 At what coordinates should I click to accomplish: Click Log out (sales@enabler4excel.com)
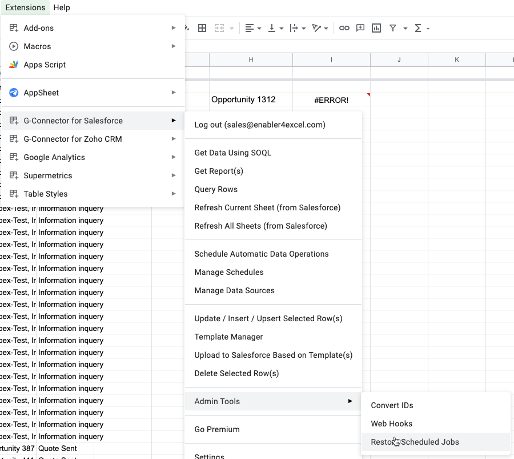point(274,125)
